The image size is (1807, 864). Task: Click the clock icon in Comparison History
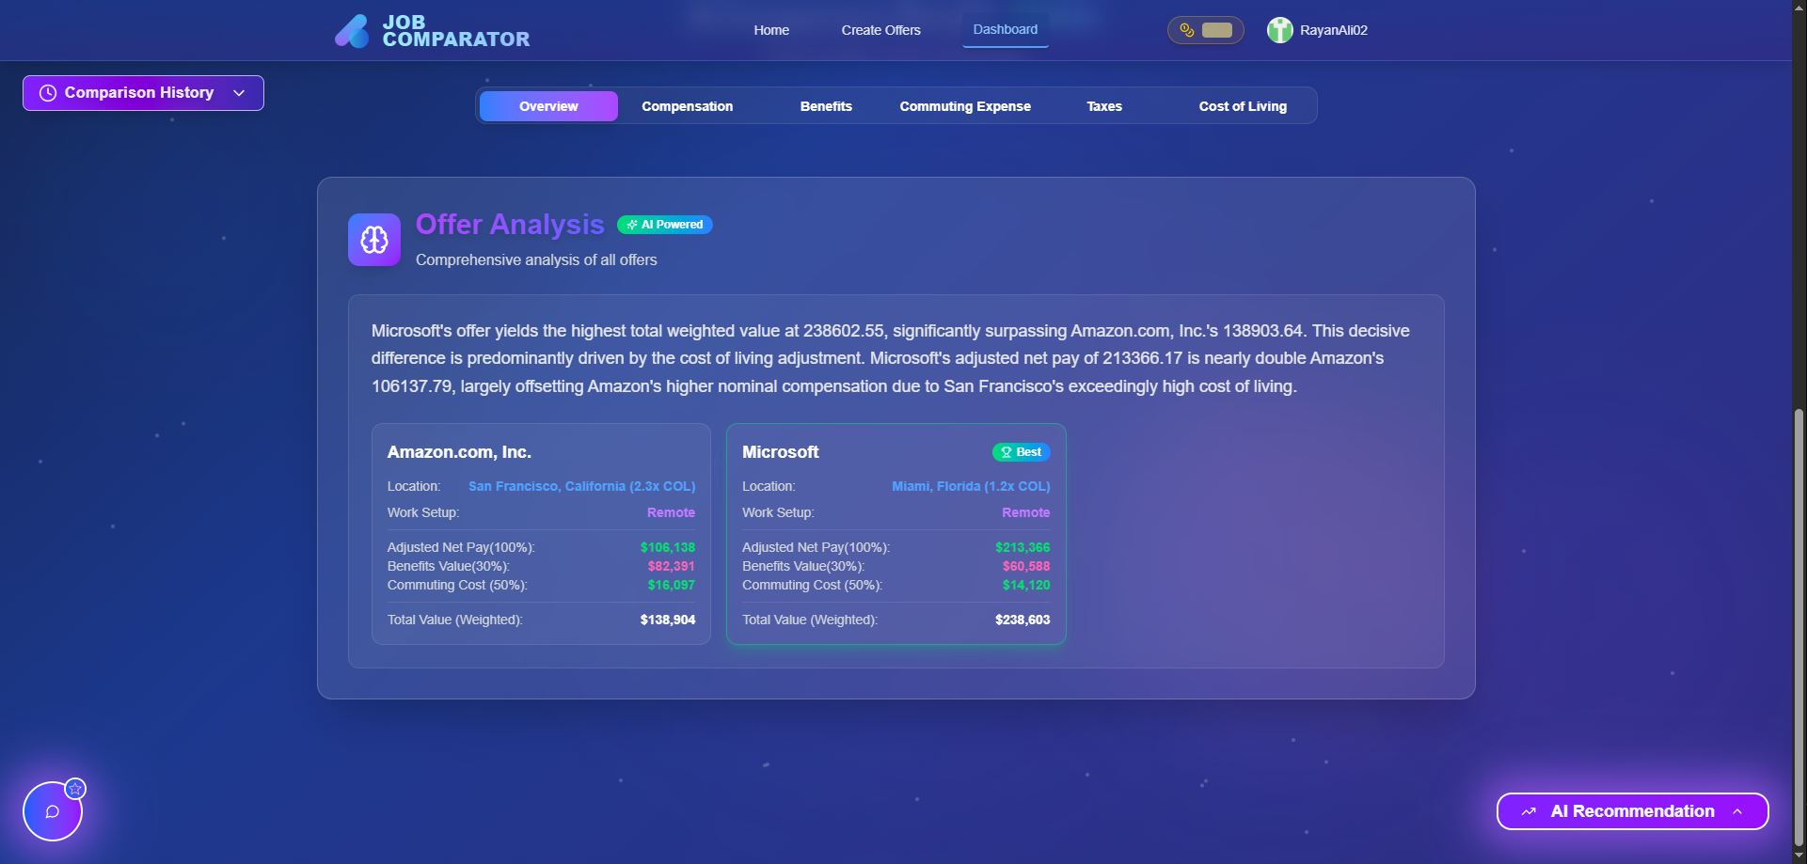pos(48,93)
